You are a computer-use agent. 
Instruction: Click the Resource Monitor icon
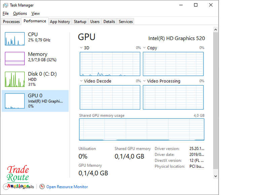[x=42, y=186]
